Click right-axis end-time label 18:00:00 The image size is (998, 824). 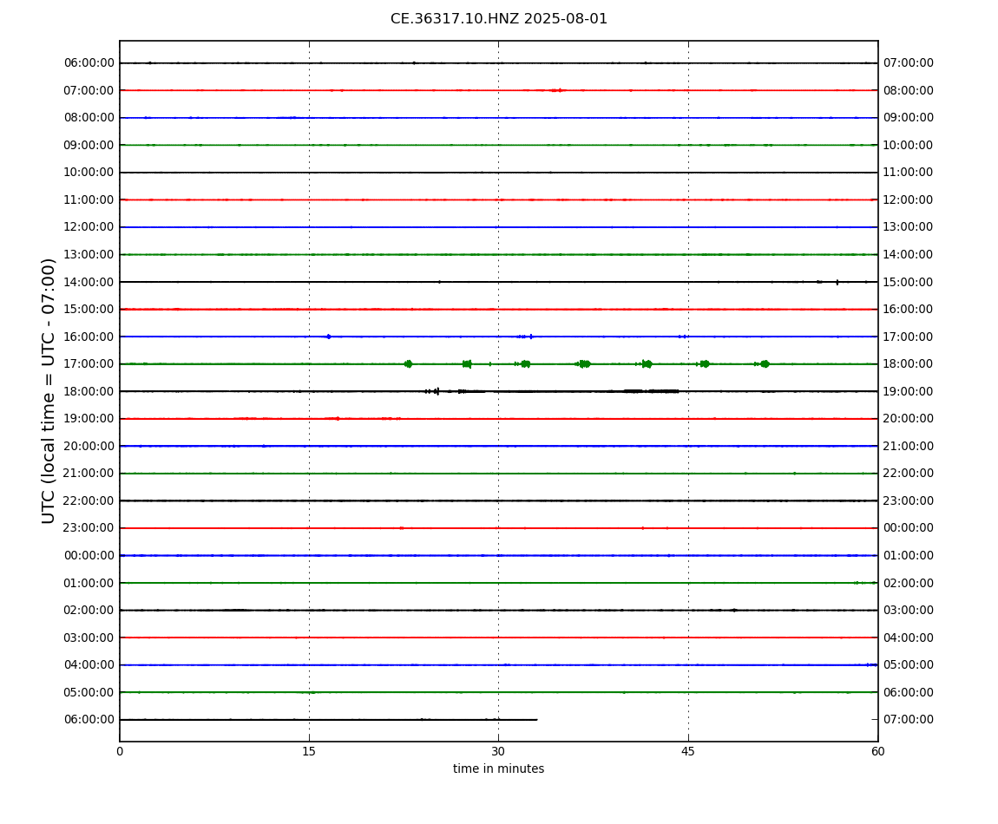(909, 364)
